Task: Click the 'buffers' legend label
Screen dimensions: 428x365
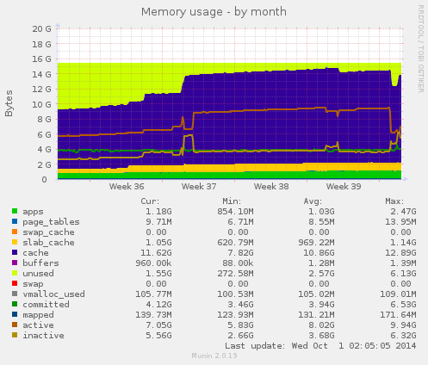Action: pyautogui.click(x=40, y=263)
